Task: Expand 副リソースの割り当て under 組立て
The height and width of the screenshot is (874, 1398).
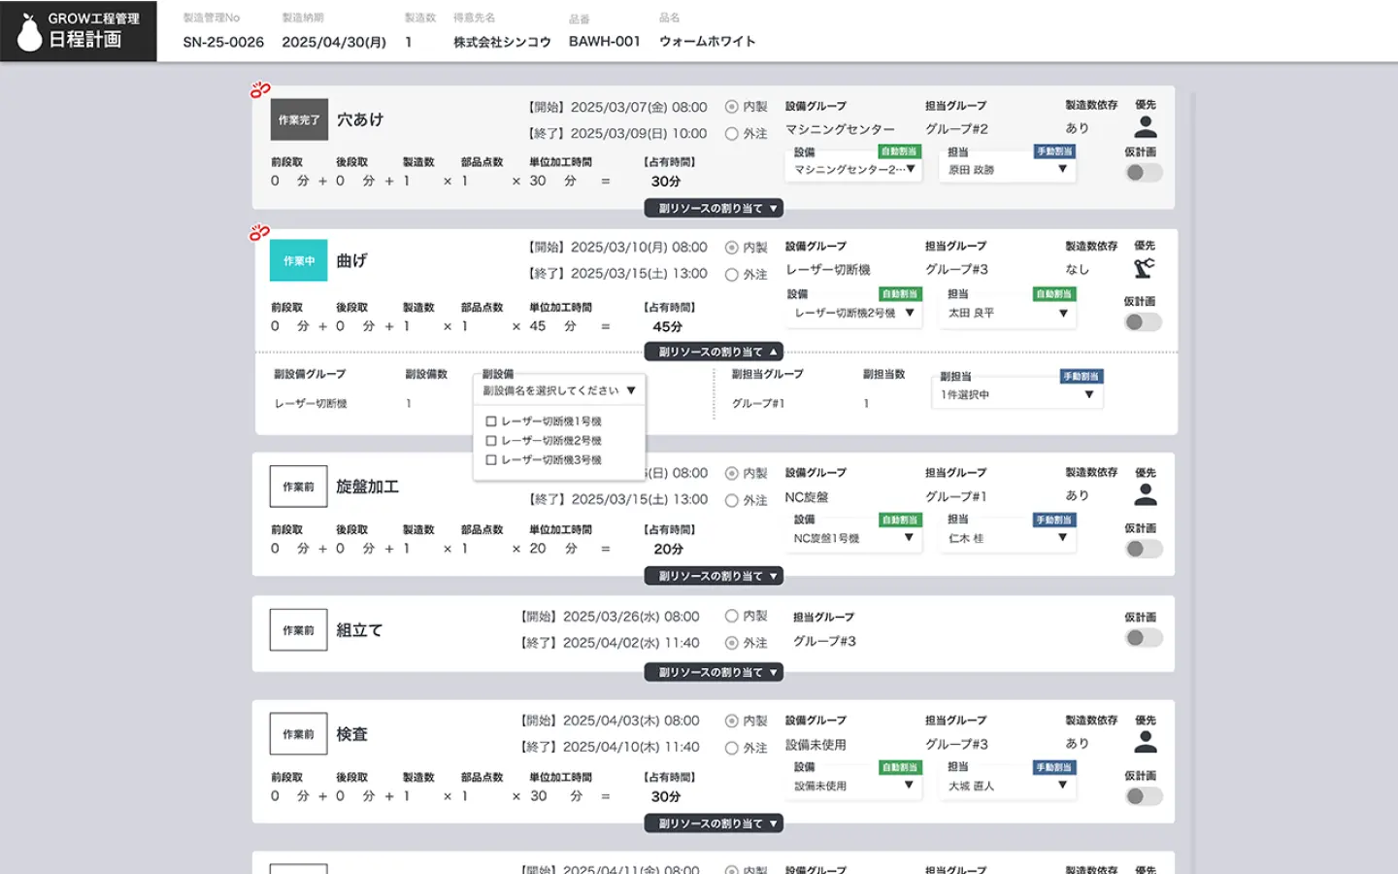Action: [714, 672]
